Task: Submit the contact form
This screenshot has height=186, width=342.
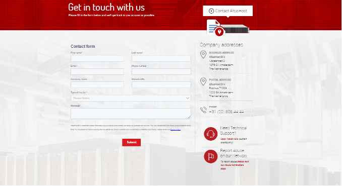Action: pyautogui.click(x=131, y=142)
